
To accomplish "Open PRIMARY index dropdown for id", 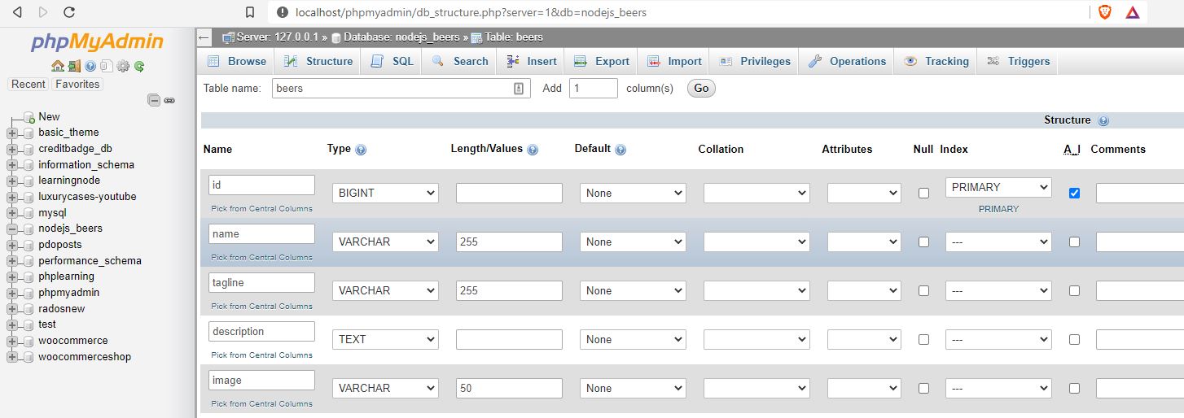I will (998, 187).
